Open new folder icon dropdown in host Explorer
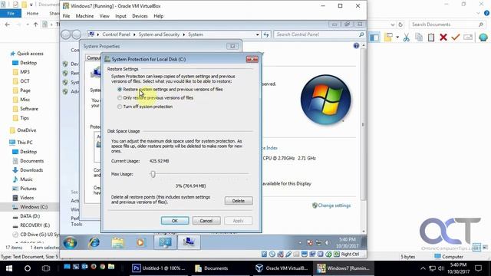Screen dimensions: 491x276 click(397, 38)
